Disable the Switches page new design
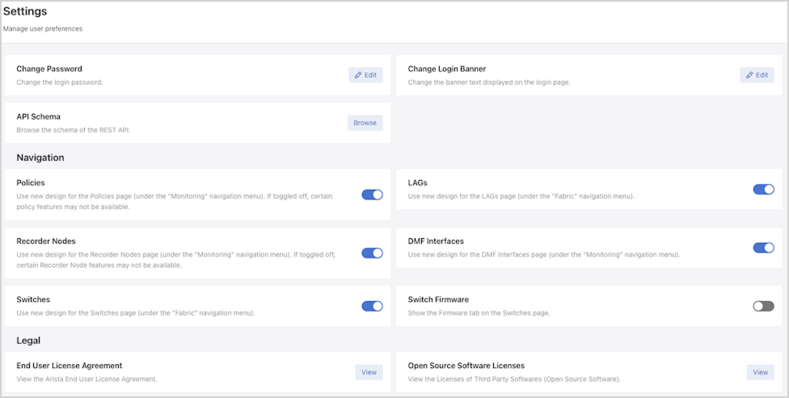The width and height of the screenshot is (789, 398). point(372,306)
